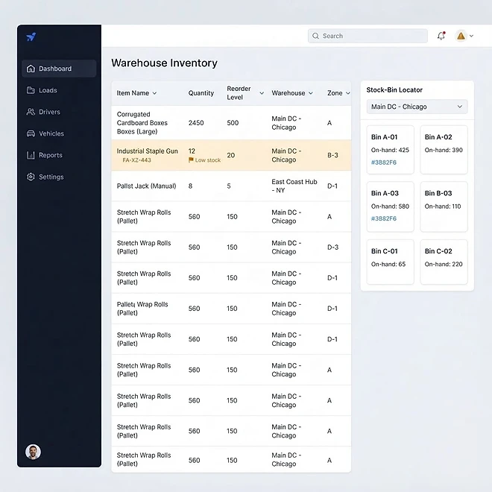The height and width of the screenshot is (492, 492).
Task: Click the Dashboard home icon
Action: pos(31,69)
